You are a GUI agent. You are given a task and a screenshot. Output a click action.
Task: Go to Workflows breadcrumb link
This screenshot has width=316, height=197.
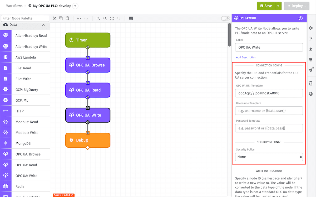[x=14, y=6]
